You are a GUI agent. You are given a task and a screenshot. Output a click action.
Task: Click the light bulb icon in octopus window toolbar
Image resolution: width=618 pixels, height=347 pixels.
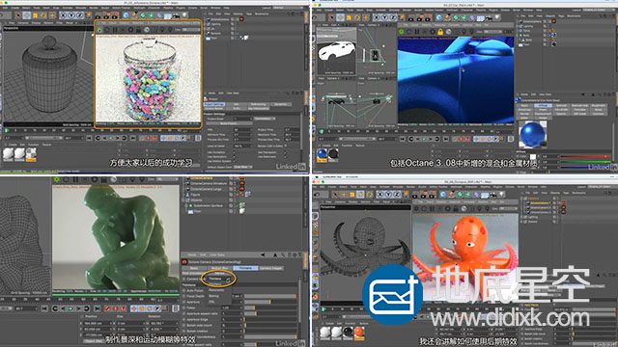click(502, 194)
